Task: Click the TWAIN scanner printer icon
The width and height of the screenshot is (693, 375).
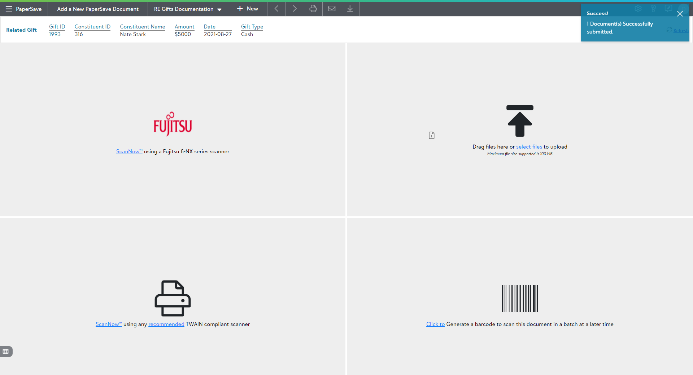Action: [x=173, y=298]
